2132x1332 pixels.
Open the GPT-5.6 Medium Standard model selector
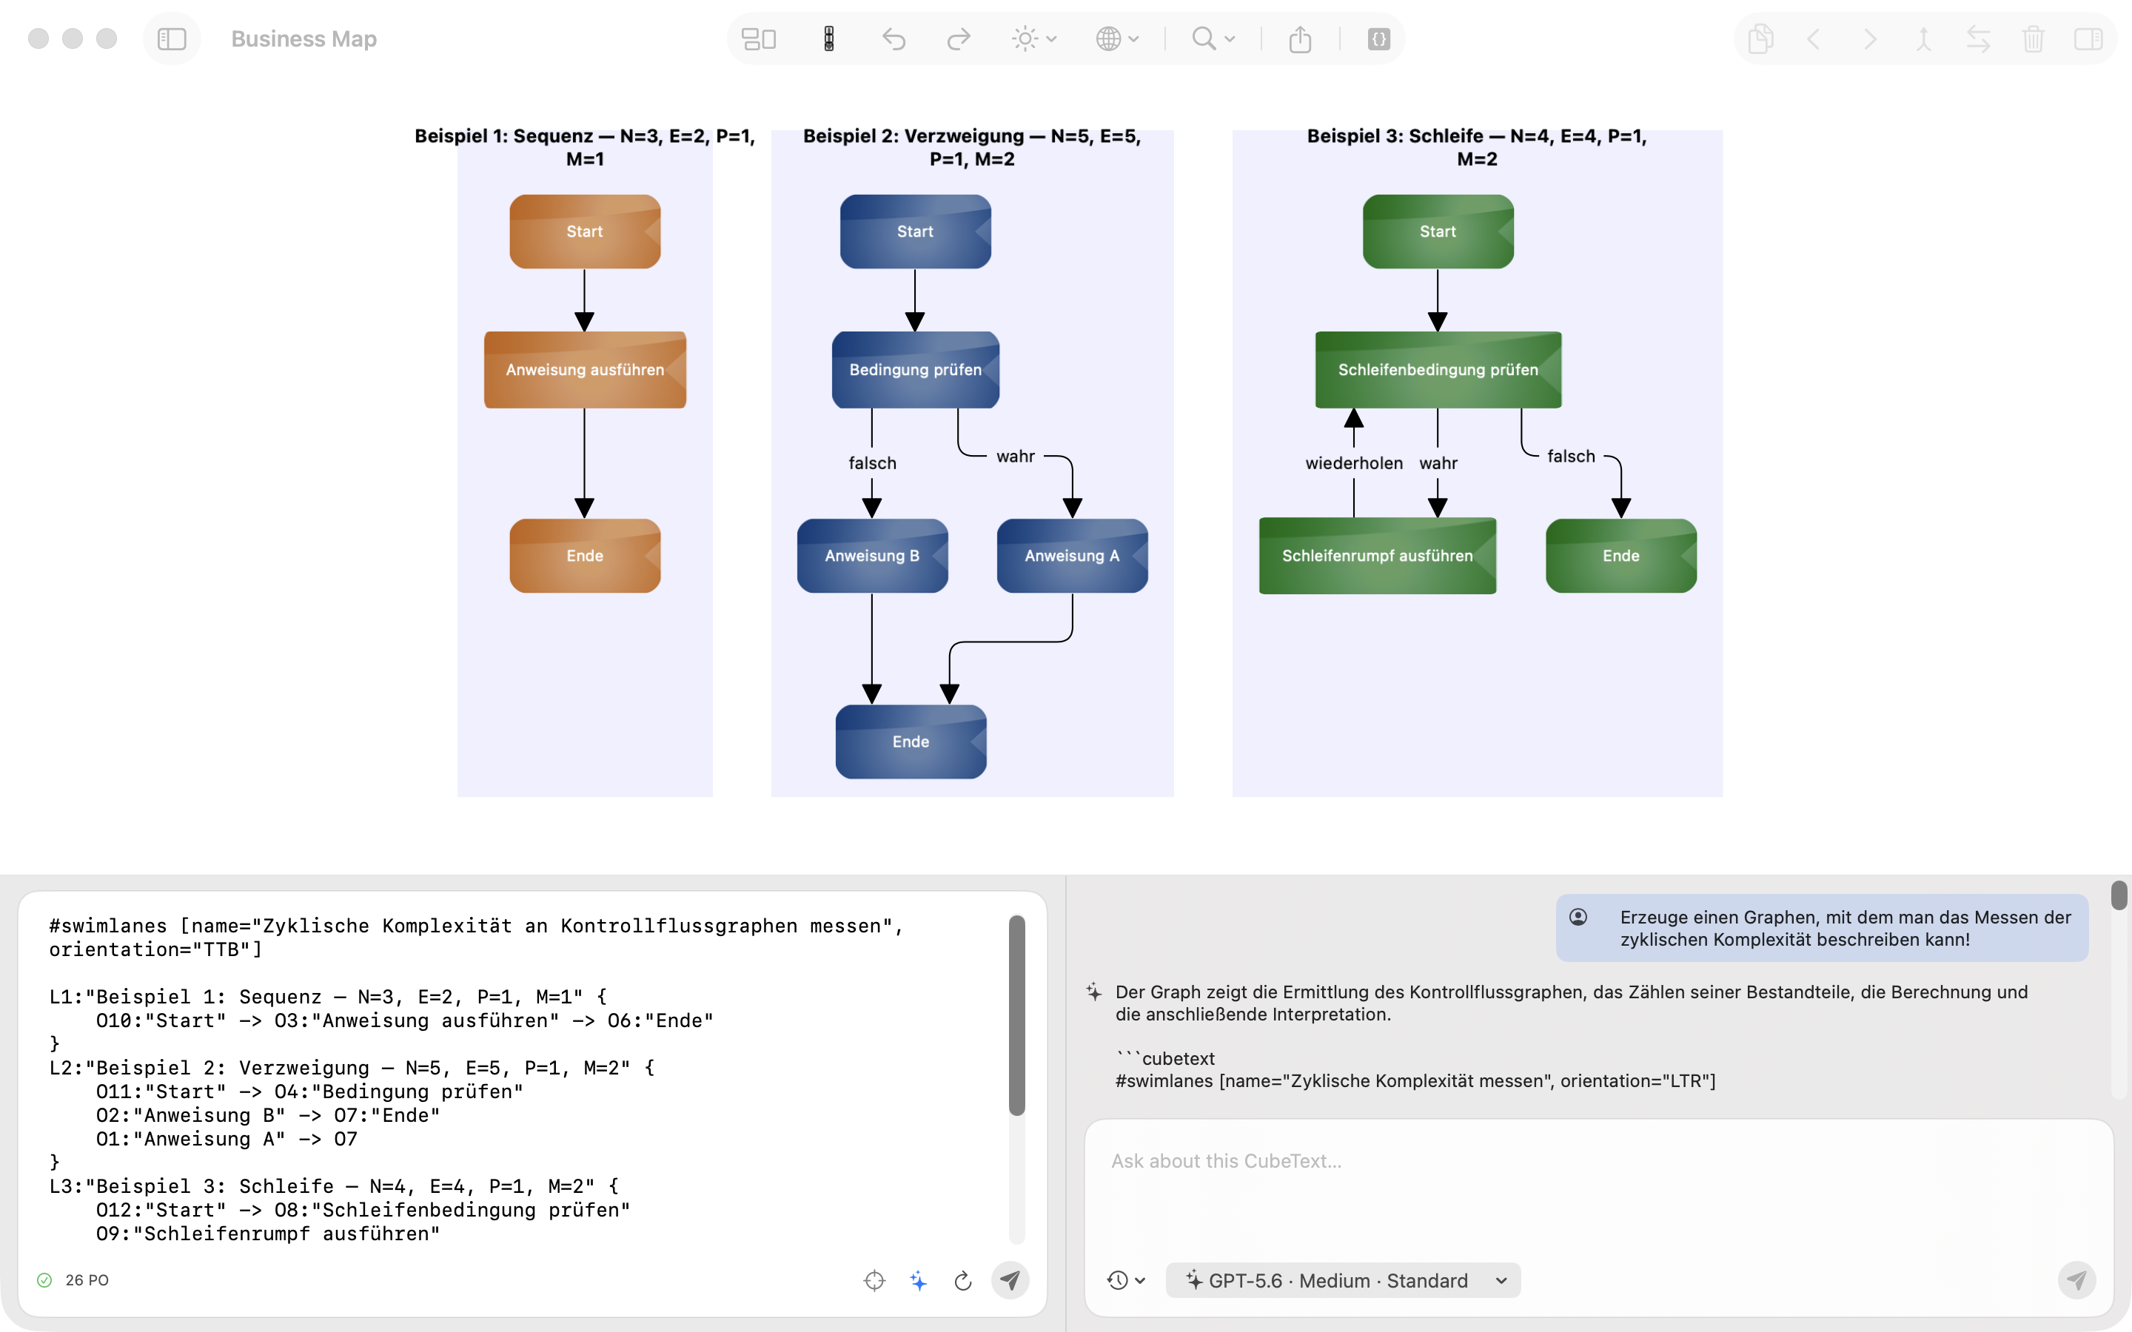tap(1343, 1280)
